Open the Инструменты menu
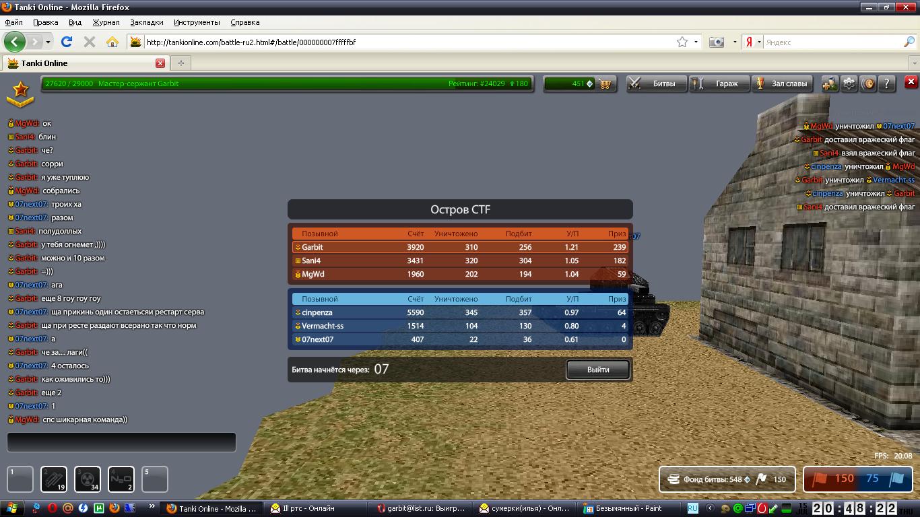This screenshot has height=517, width=920. [197, 22]
